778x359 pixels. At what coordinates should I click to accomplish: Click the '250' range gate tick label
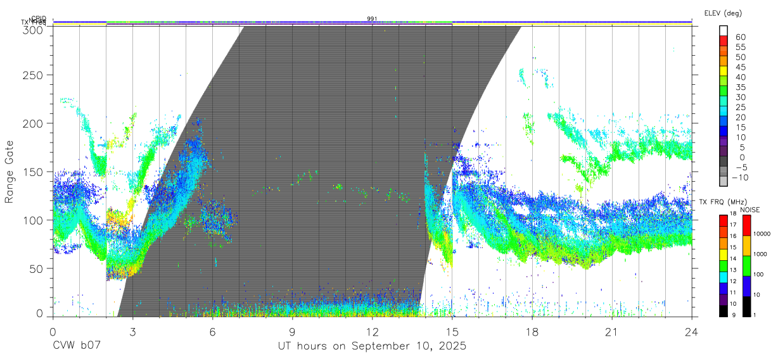(x=32, y=75)
